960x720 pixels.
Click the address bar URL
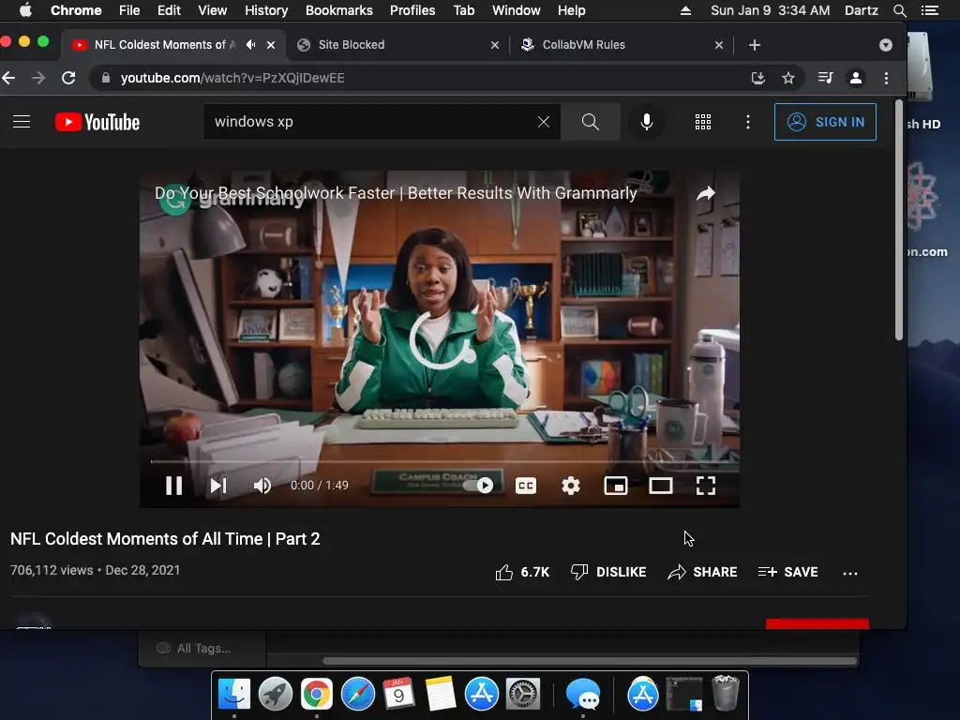pos(232,78)
